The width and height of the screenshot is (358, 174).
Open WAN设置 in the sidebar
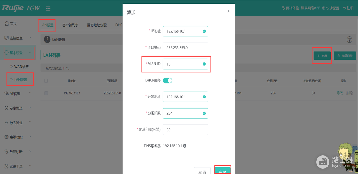[19, 67]
